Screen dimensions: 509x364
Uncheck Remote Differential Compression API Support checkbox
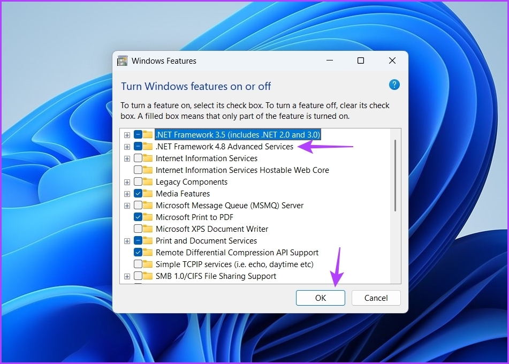[138, 252]
